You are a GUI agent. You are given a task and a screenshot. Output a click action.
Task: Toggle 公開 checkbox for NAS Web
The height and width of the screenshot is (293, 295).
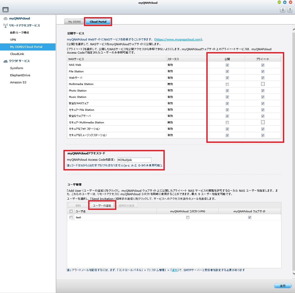tap(227, 65)
